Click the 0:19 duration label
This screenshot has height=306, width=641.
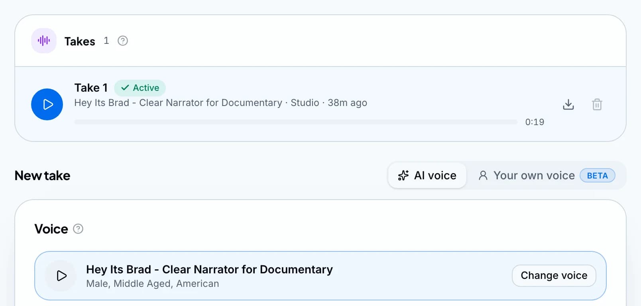tap(535, 122)
